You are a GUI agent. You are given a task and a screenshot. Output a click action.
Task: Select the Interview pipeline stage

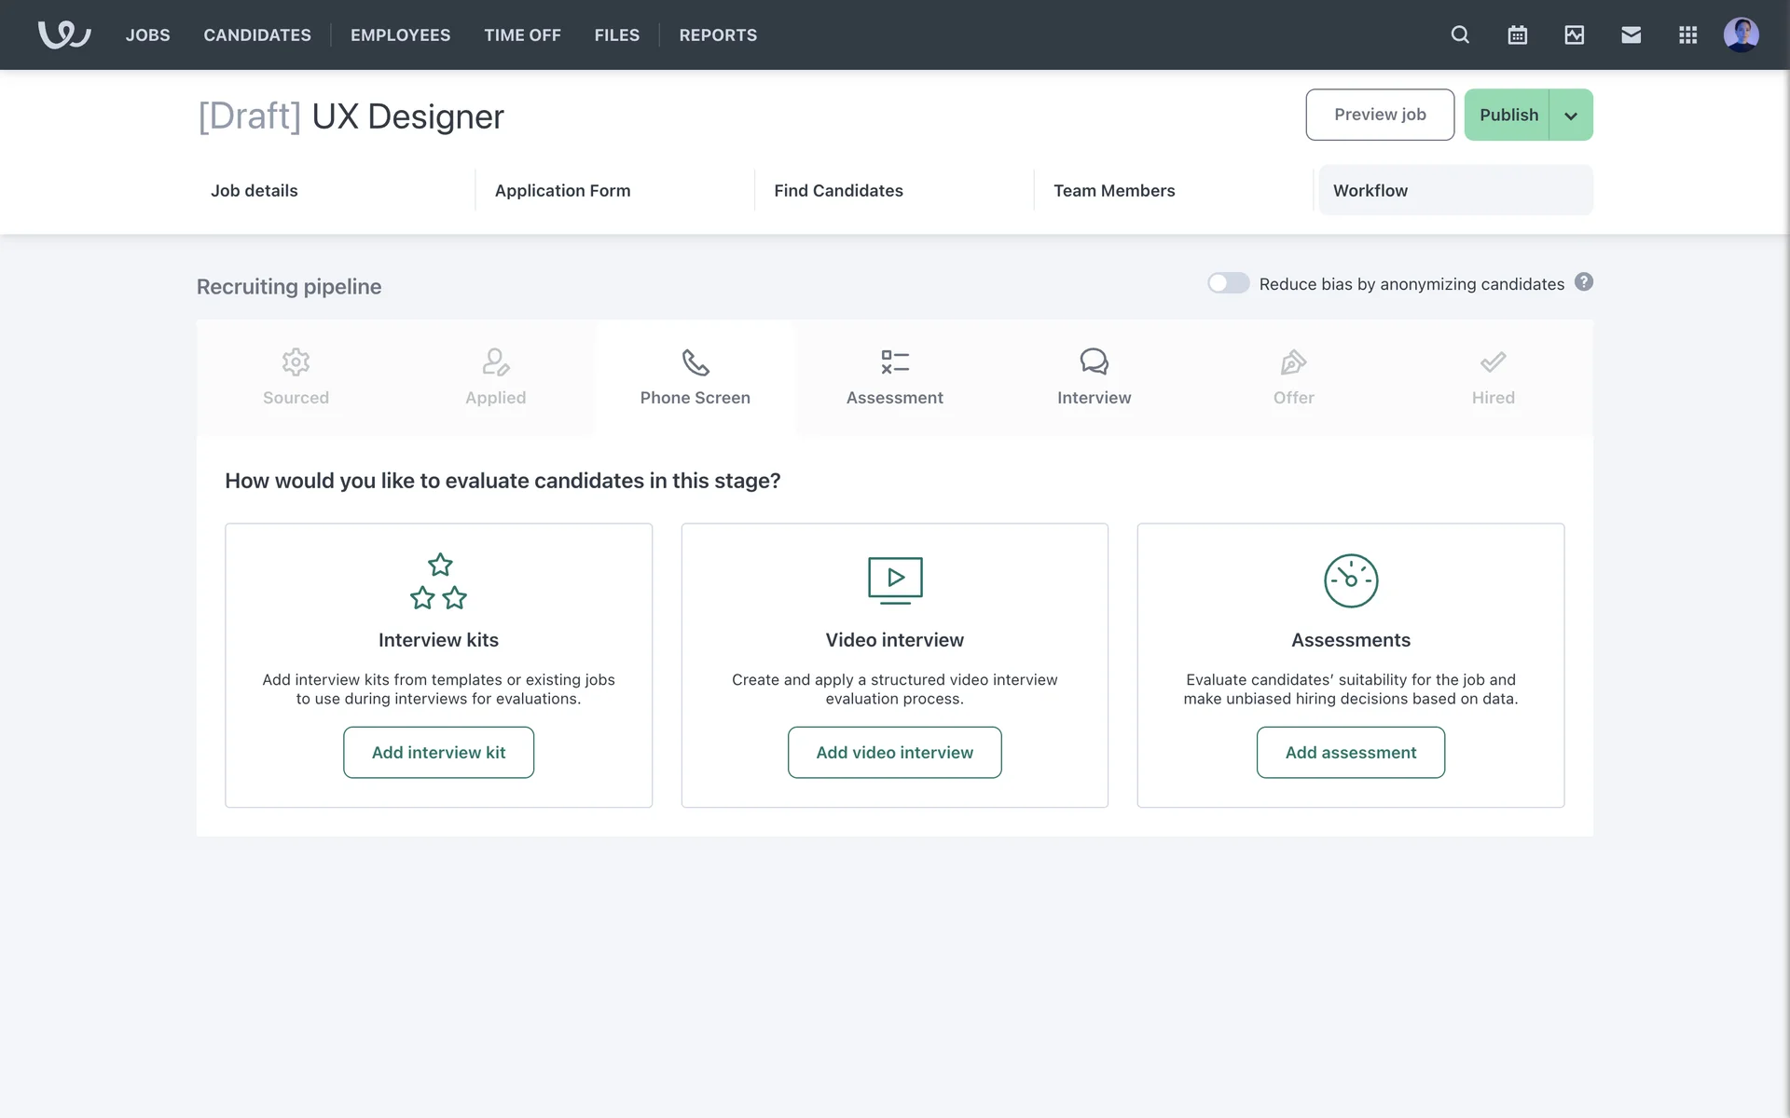coord(1094,378)
